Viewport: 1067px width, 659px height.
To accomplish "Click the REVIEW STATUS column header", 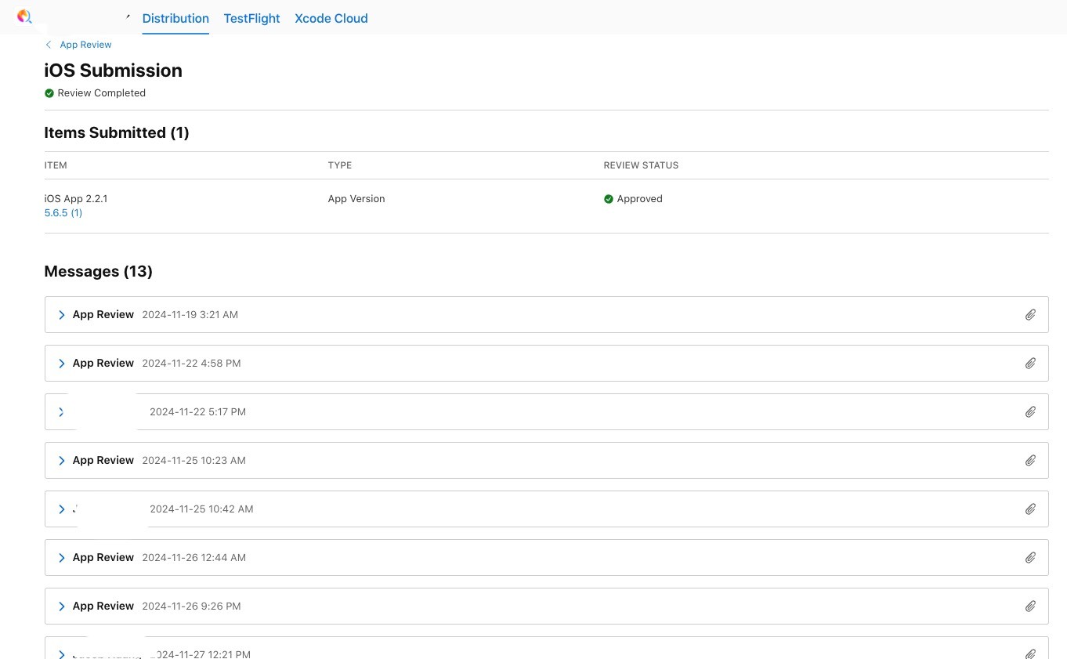I will [641, 165].
